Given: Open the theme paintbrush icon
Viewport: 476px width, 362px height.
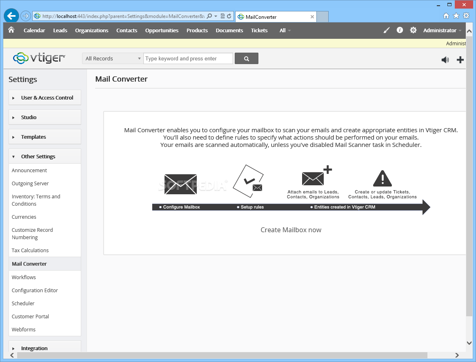Looking at the screenshot, I should coord(387,30).
